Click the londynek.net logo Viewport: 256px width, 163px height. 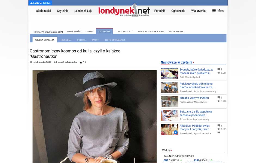(124, 10)
